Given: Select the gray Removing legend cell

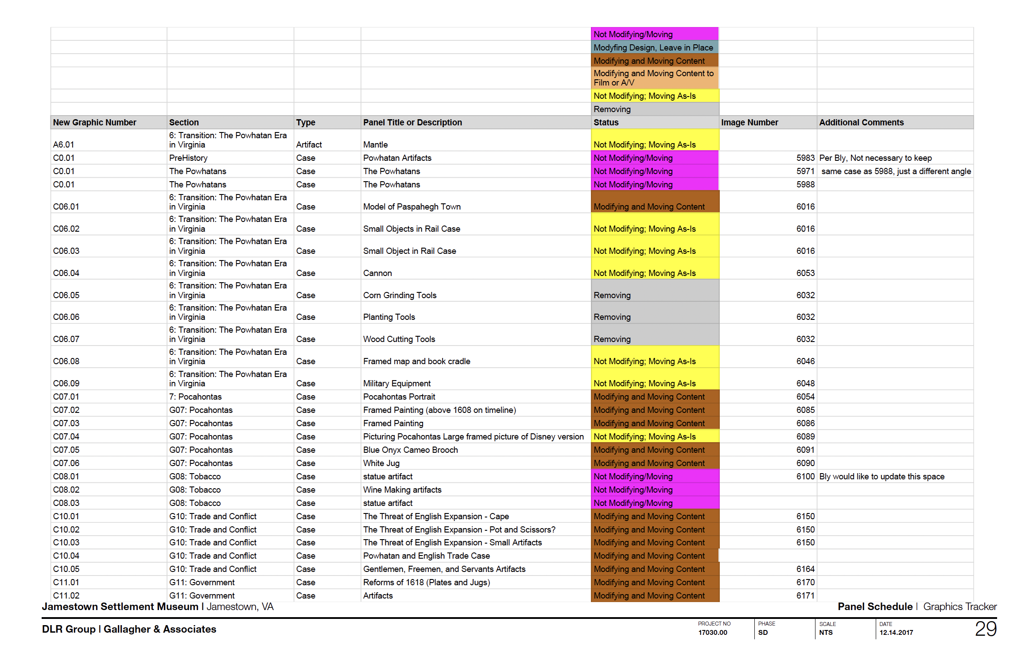Looking at the screenshot, I should point(654,109).
